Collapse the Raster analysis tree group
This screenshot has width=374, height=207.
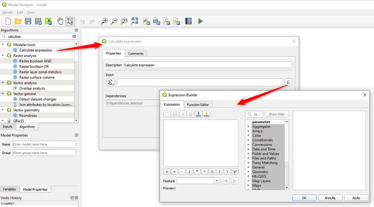coord(3,55)
